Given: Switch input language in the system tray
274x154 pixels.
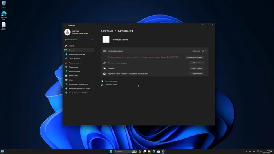Looking at the screenshot, I should tap(254, 152).
